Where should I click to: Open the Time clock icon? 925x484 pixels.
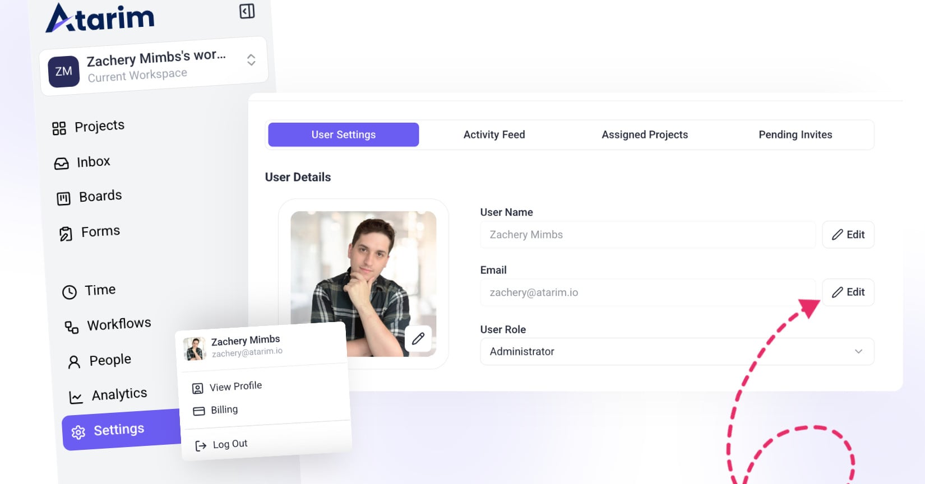pos(69,292)
